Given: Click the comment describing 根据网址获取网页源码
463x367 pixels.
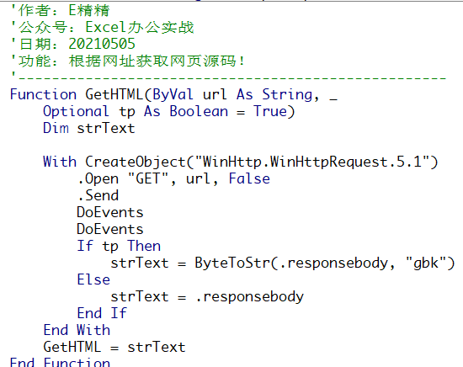Looking at the screenshot, I should tap(128, 61).
